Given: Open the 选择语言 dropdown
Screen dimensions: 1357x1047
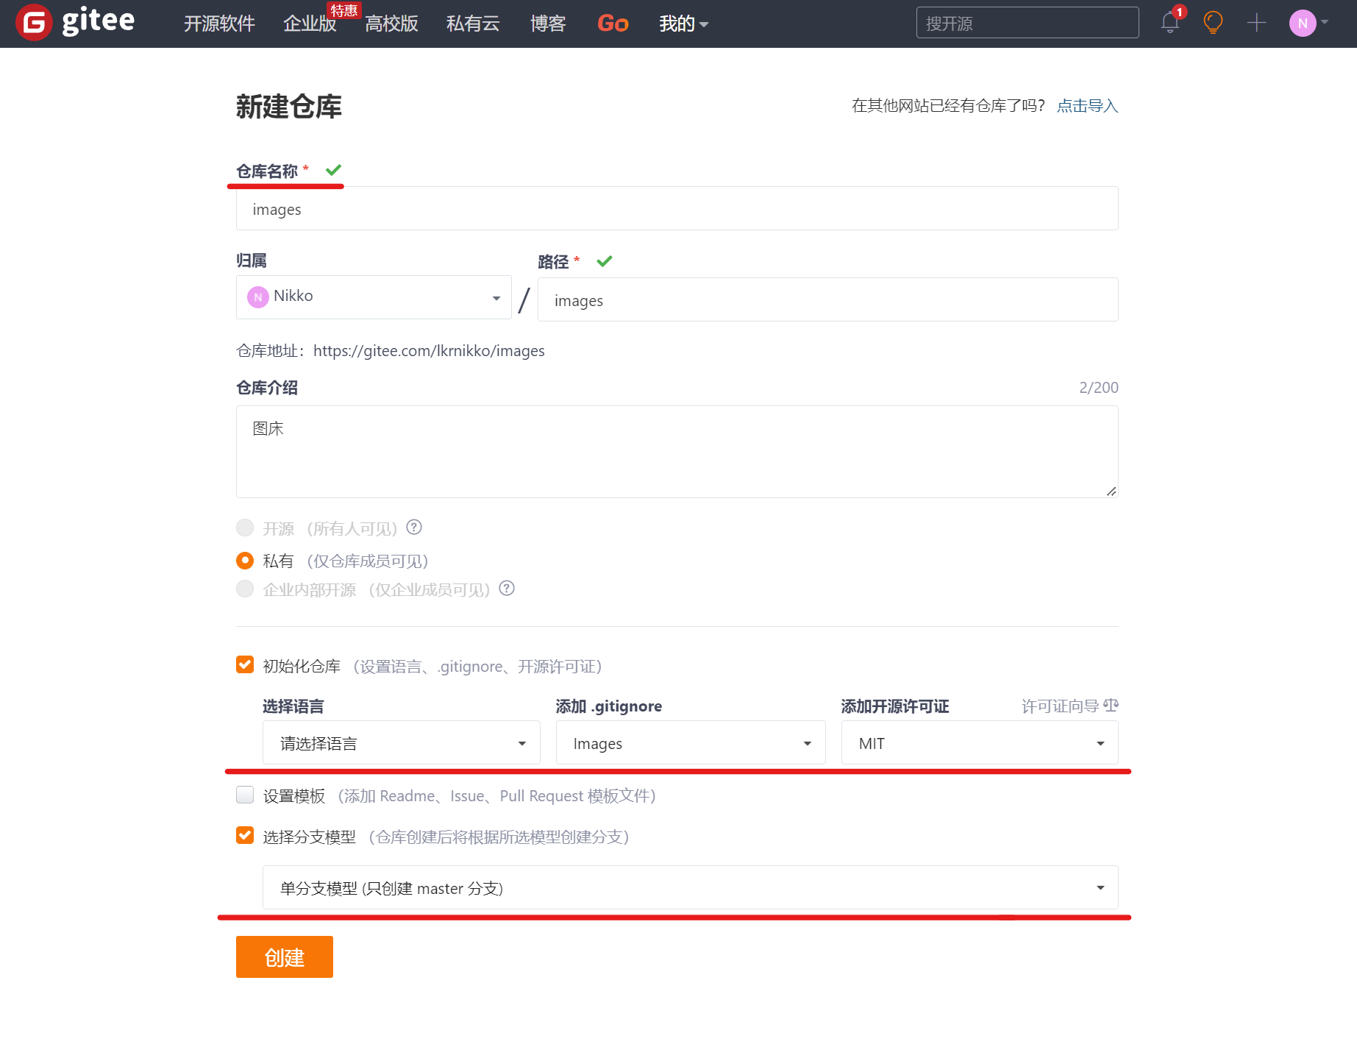Looking at the screenshot, I should pyautogui.click(x=401, y=742).
